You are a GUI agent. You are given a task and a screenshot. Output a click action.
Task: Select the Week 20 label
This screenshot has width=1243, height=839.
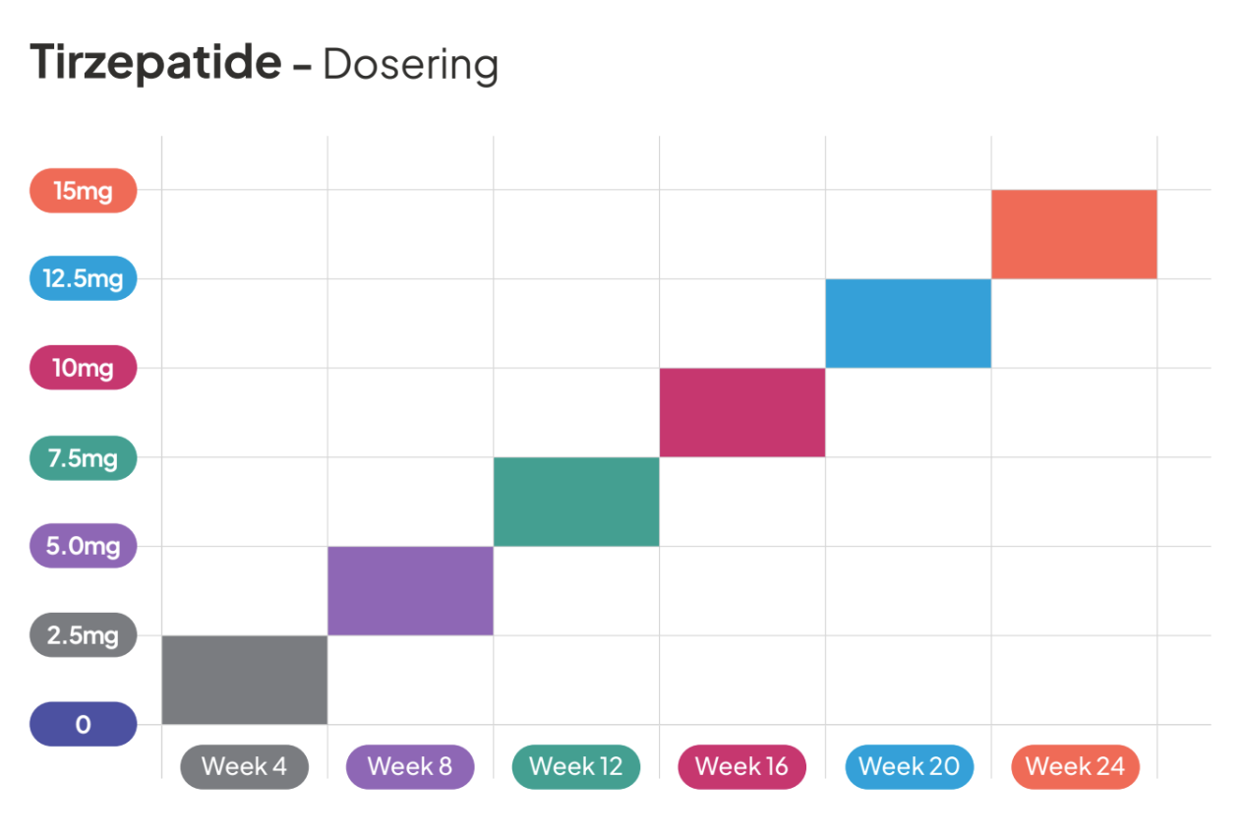909,766
